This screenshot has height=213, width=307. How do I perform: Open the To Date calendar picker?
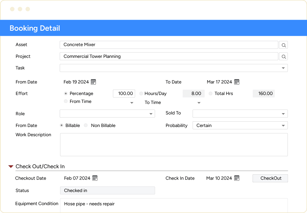coord(236,82)
